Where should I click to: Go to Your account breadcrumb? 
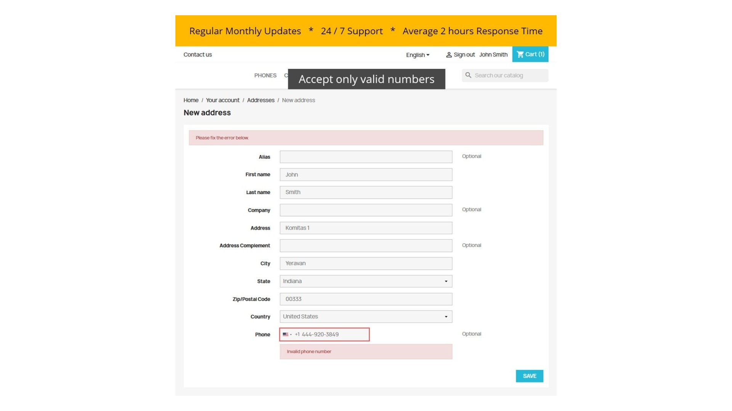tap(223, 100)
